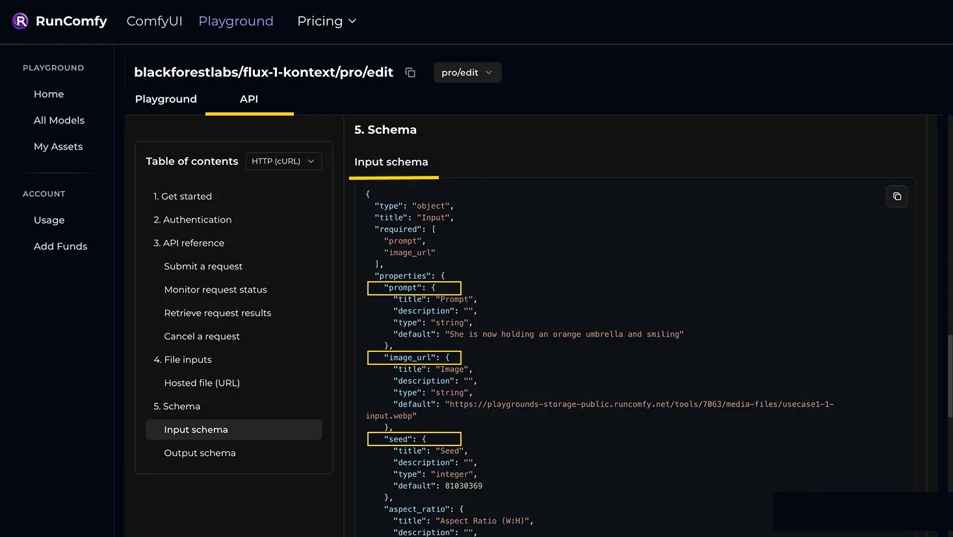Select Output schema in table of contents
The height and width of the screenshot is (537, 953).
point(200,453)
